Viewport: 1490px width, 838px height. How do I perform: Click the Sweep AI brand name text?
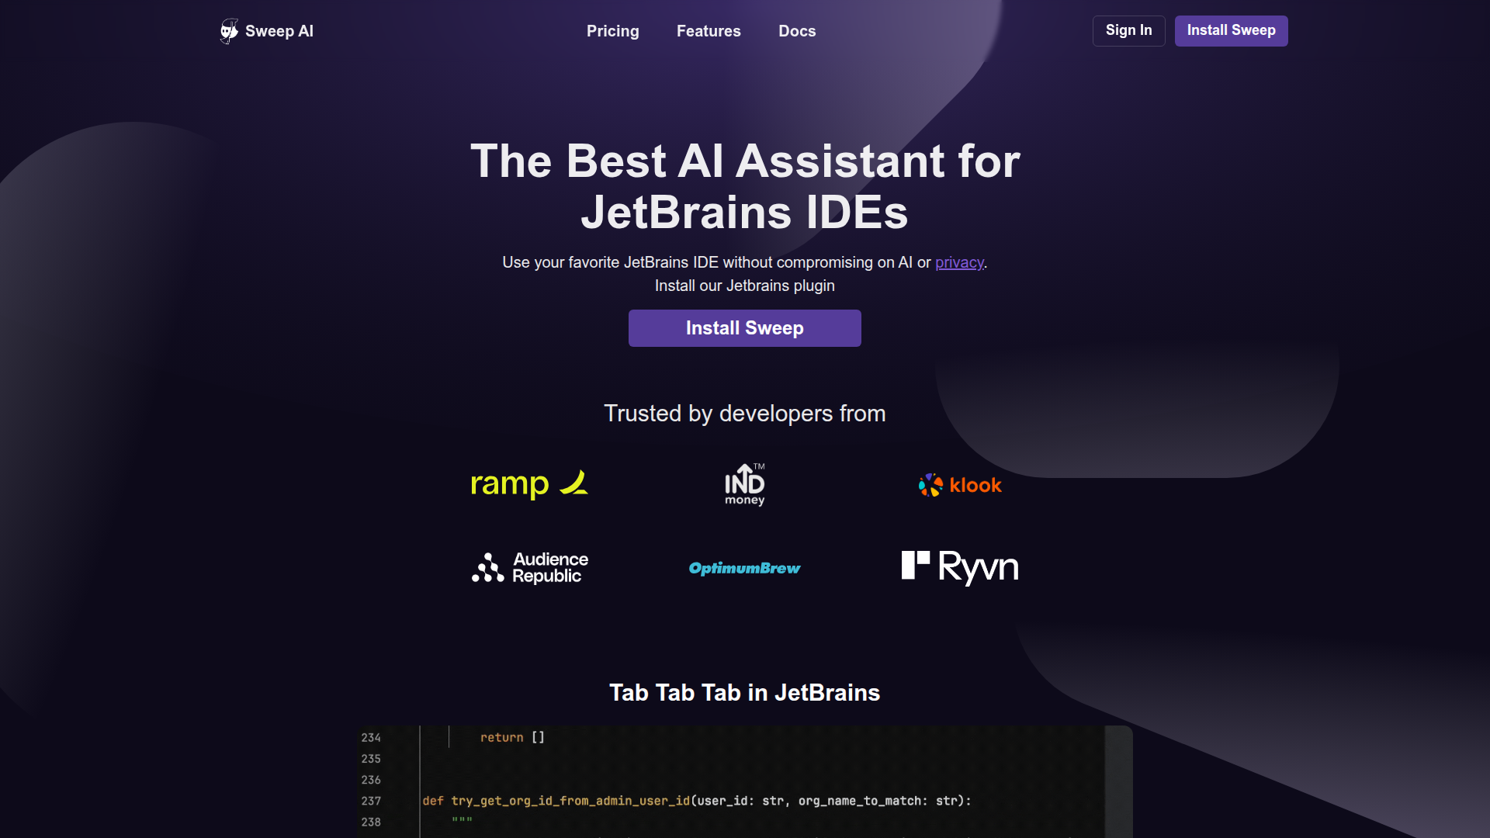pyautogui.click(x=279, y=31)
